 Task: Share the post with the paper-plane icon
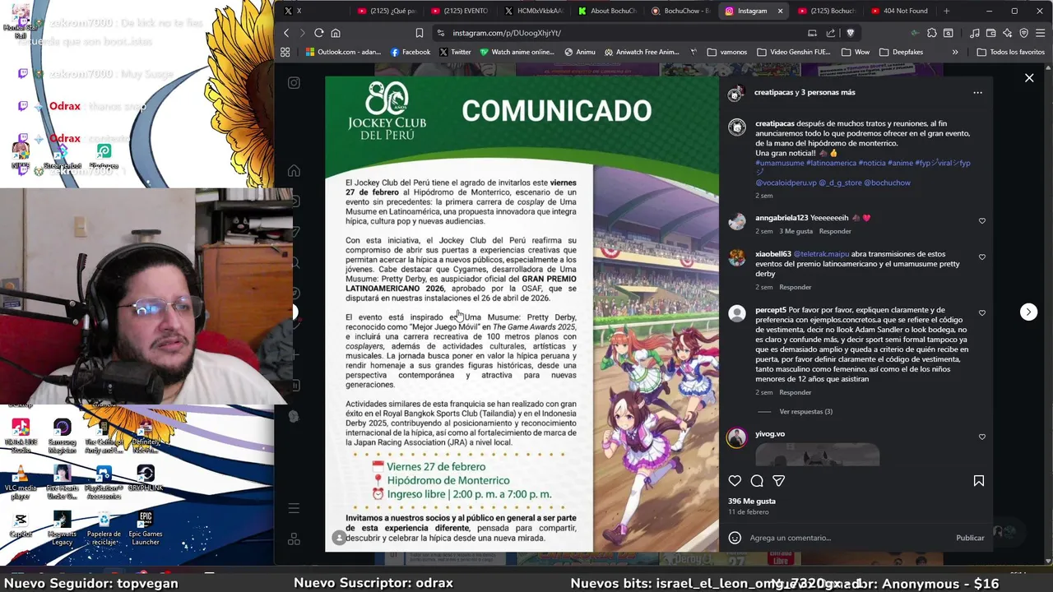pyautogui.click(x=778, y=481)
